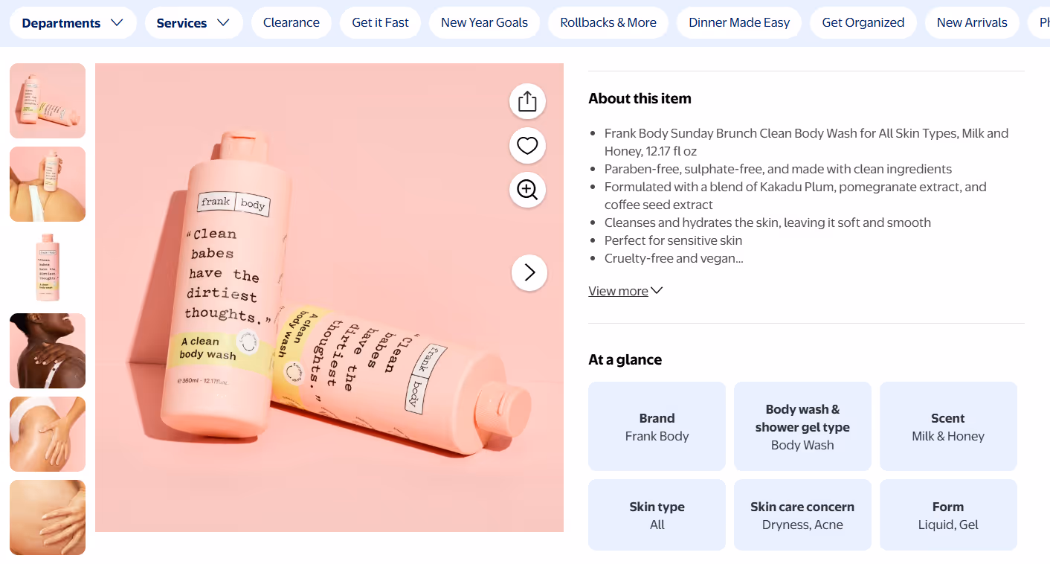The height and width of the screenshot is (564, 1050).
Task: Add item to favorites with heart icon
Action: coord(527,145)
